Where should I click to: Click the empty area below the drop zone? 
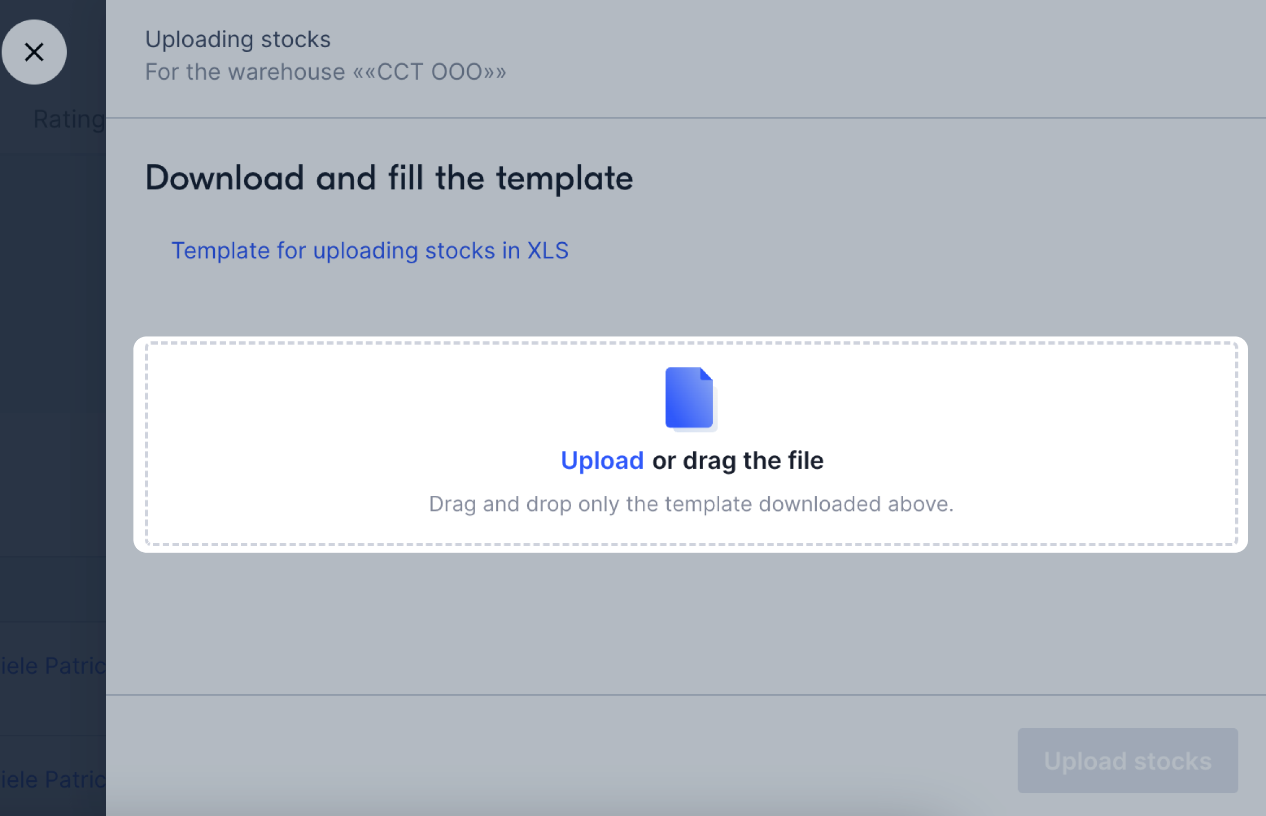tap(686, 623)
